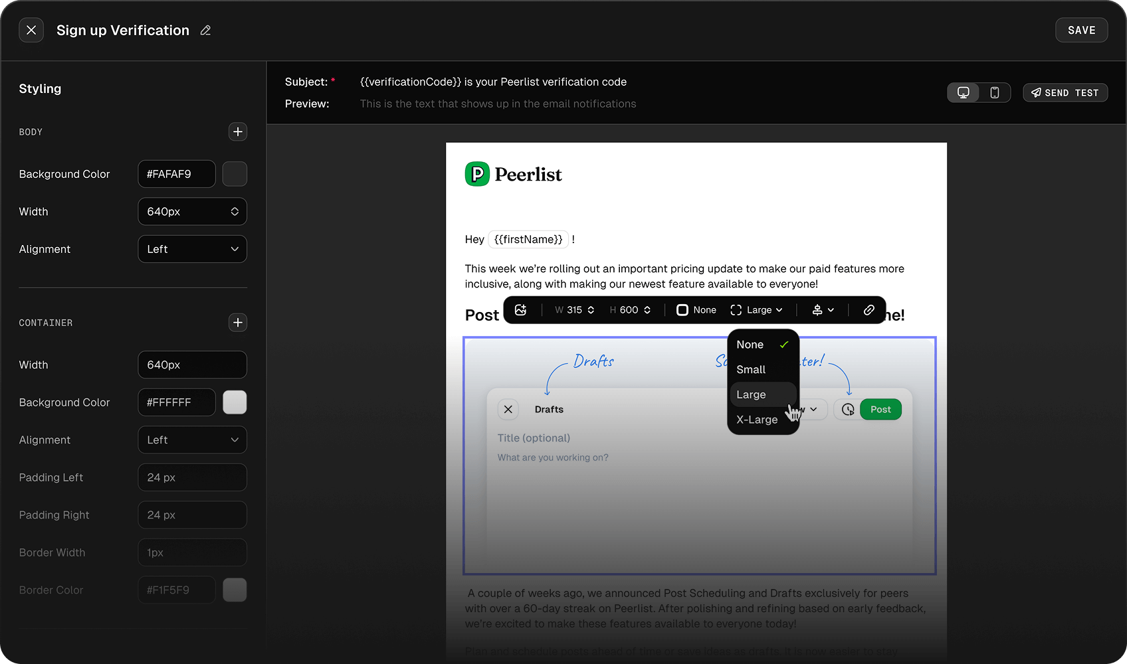Screen dimensions: 1127x664
Task: Switch preview to desktop view
Action: pos(963,92)
